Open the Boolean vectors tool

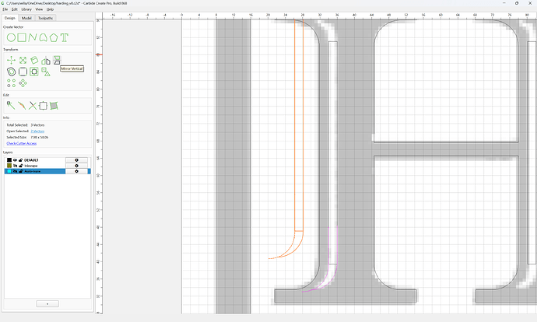pyautogui.click(x=34, y=72)
